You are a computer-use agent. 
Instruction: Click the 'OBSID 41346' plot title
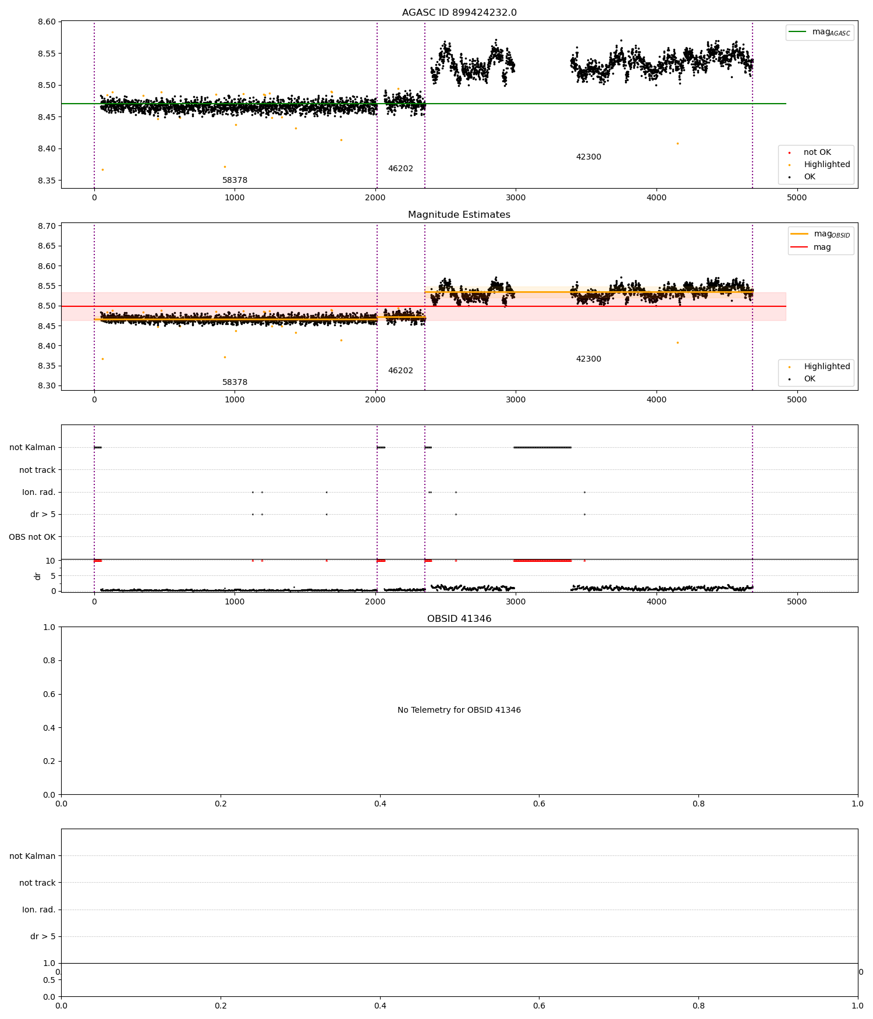[x=459, y=619]
